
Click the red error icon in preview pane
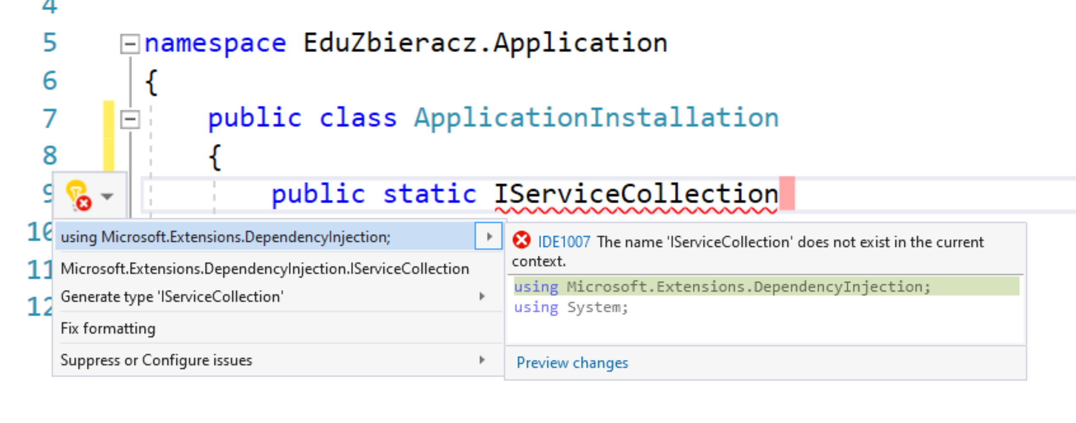point(522,240)
